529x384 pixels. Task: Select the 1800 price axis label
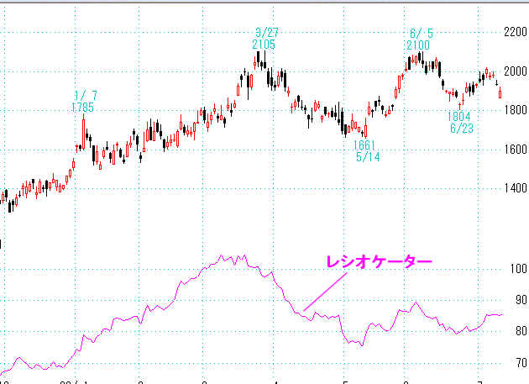point(514,110)
